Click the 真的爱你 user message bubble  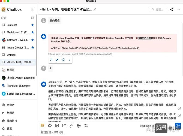click(x=55, y=21)
